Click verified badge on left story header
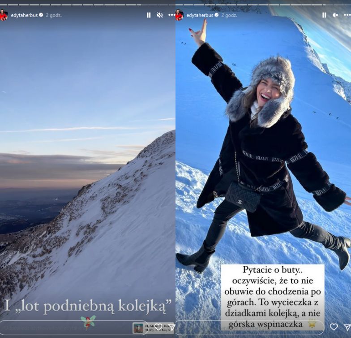Image resolution: width=351 pixels, height=338 pixels. tap(41, 15)
